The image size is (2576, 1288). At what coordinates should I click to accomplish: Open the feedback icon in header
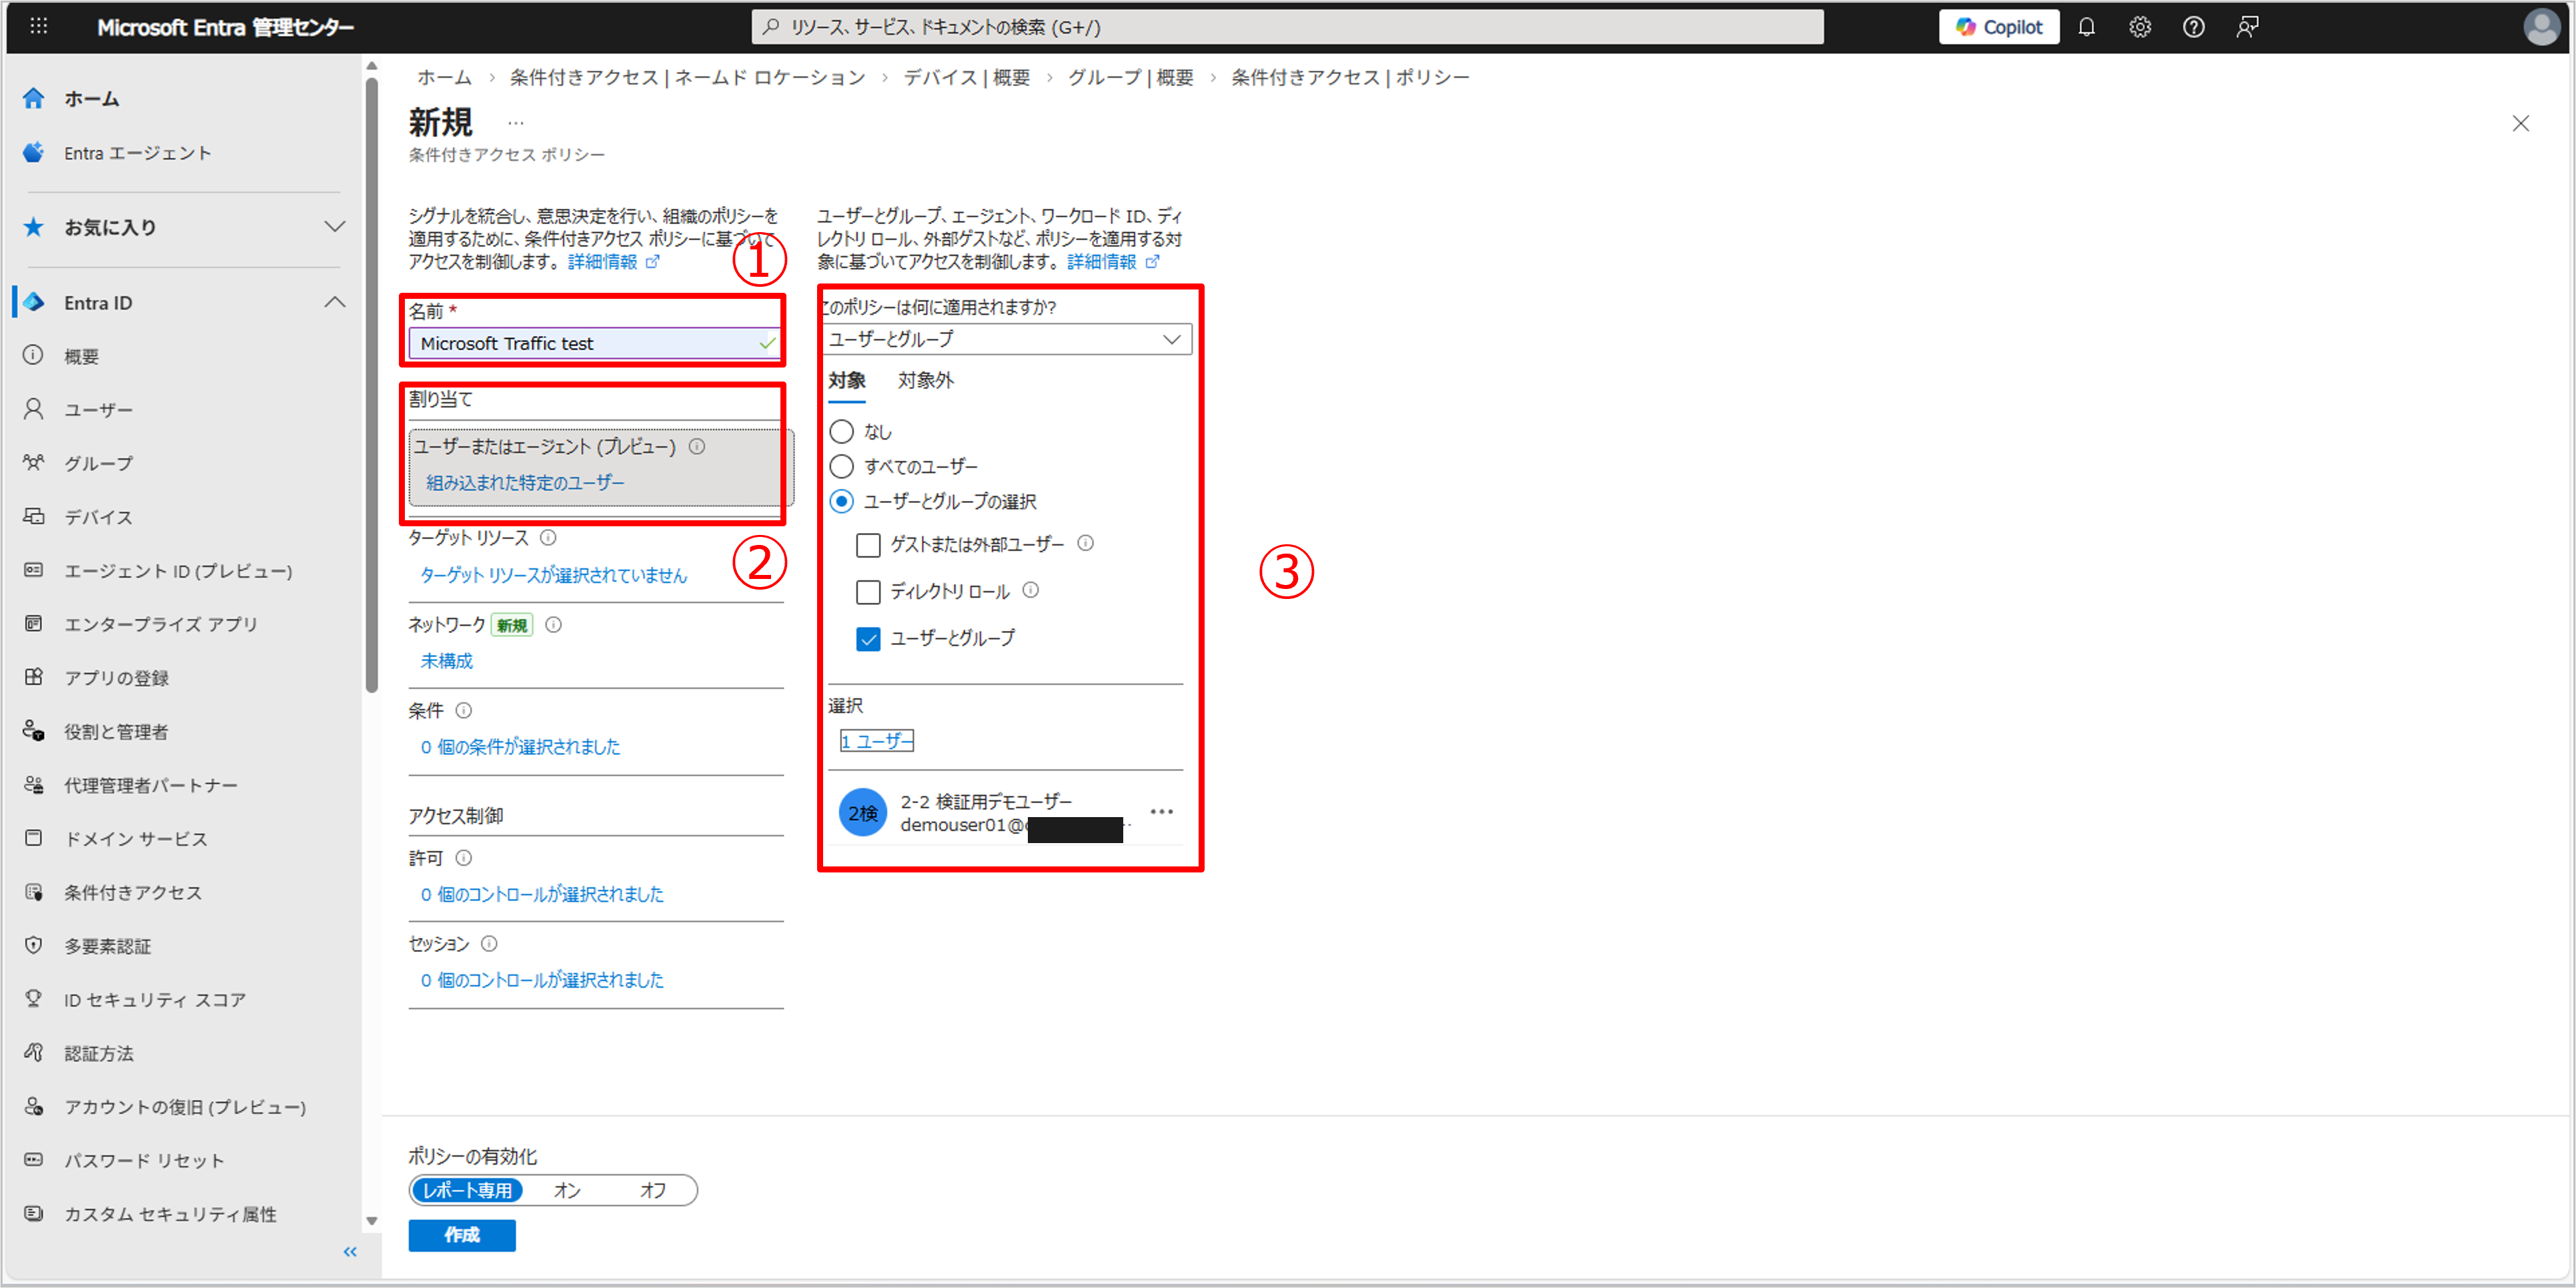pos(2247,27)
